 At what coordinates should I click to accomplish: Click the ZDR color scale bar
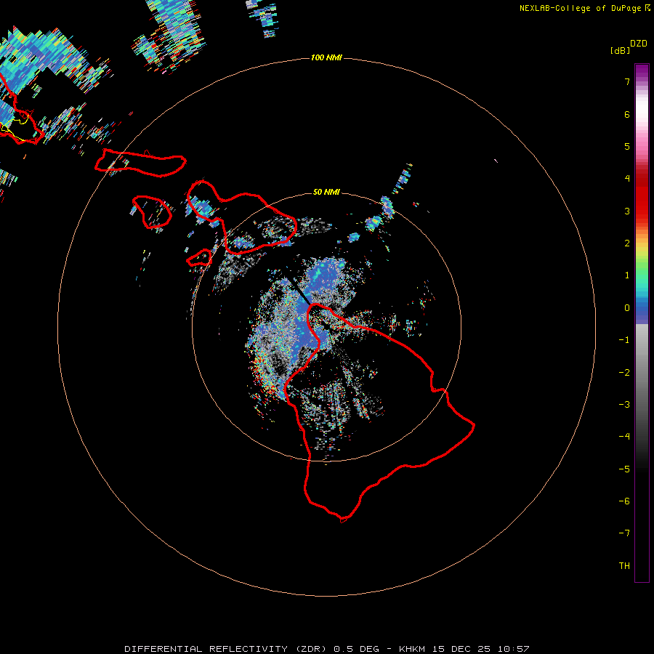pyautogui.click(x=642, y=323)
